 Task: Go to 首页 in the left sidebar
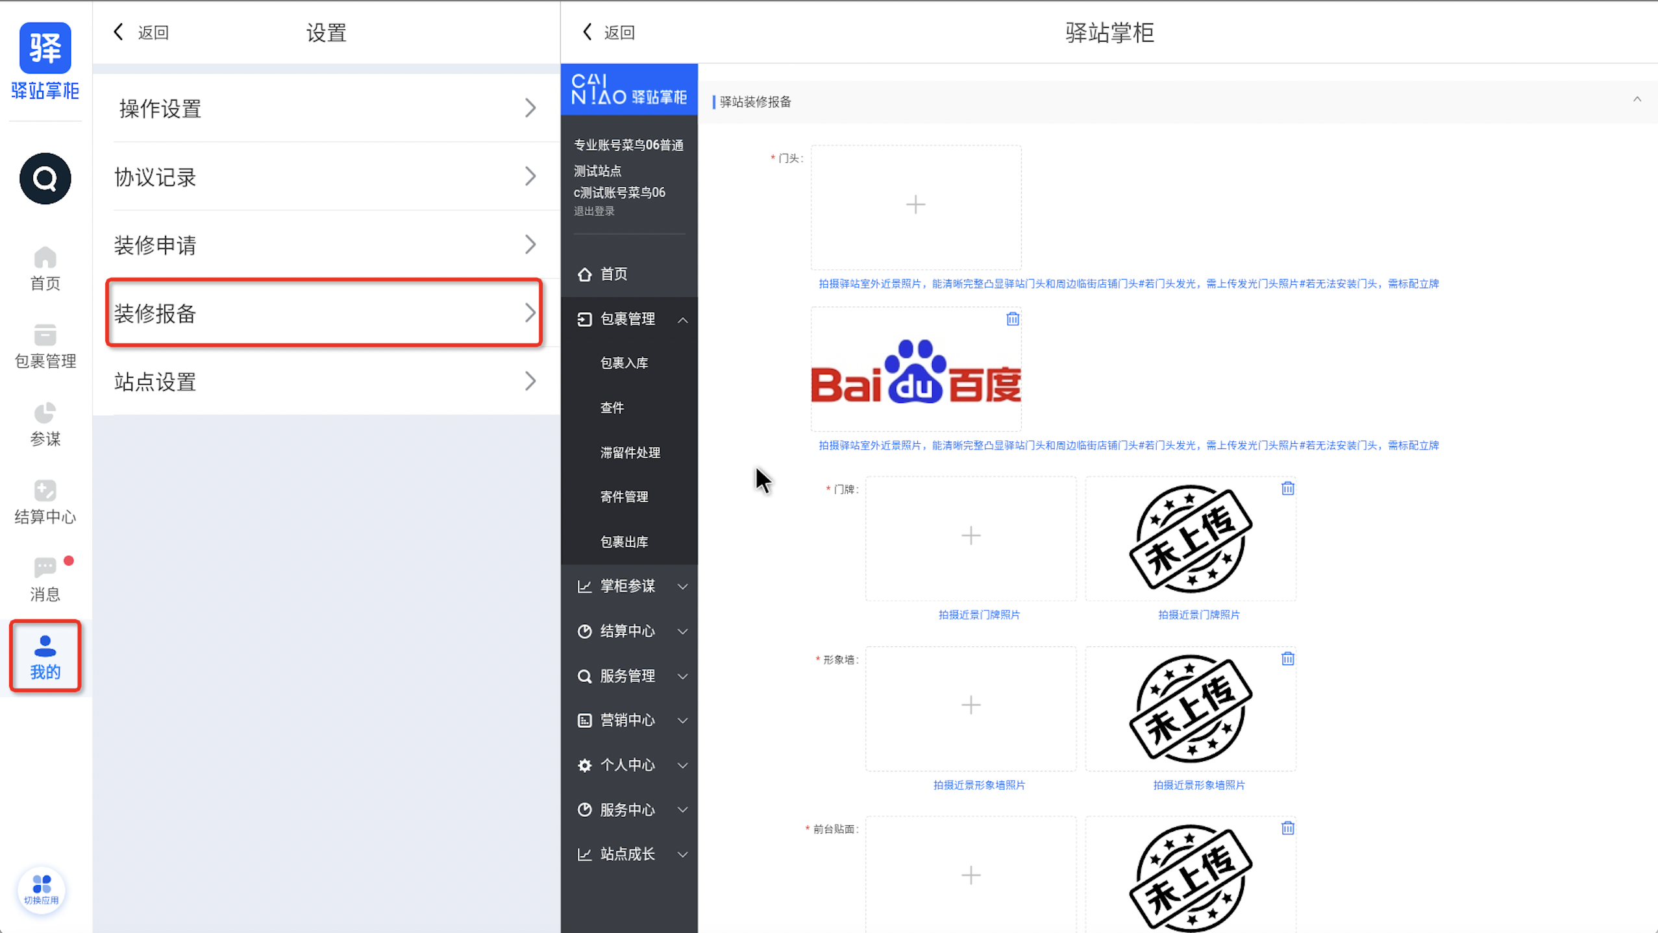(45, 269)
